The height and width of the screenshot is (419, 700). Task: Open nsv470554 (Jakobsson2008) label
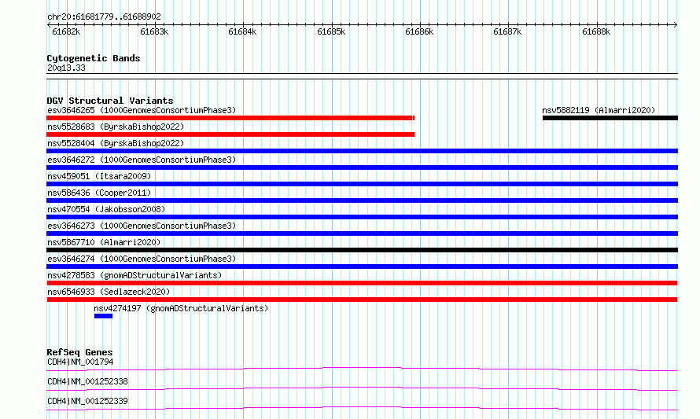pos(106,209)
